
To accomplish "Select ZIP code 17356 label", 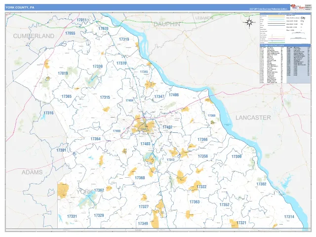I will [x=203, y=156].
